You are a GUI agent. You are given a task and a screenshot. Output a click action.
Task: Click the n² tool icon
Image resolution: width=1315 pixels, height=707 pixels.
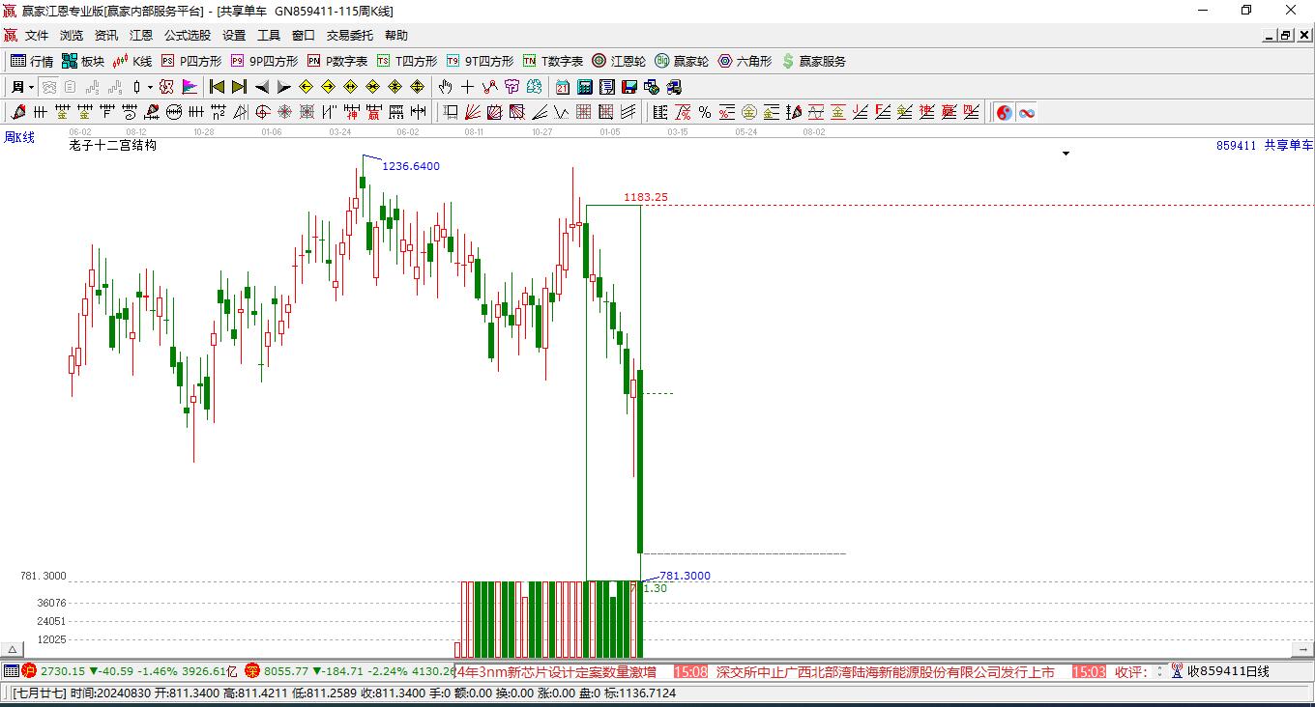pyautogui.click(x=219, y=112)
